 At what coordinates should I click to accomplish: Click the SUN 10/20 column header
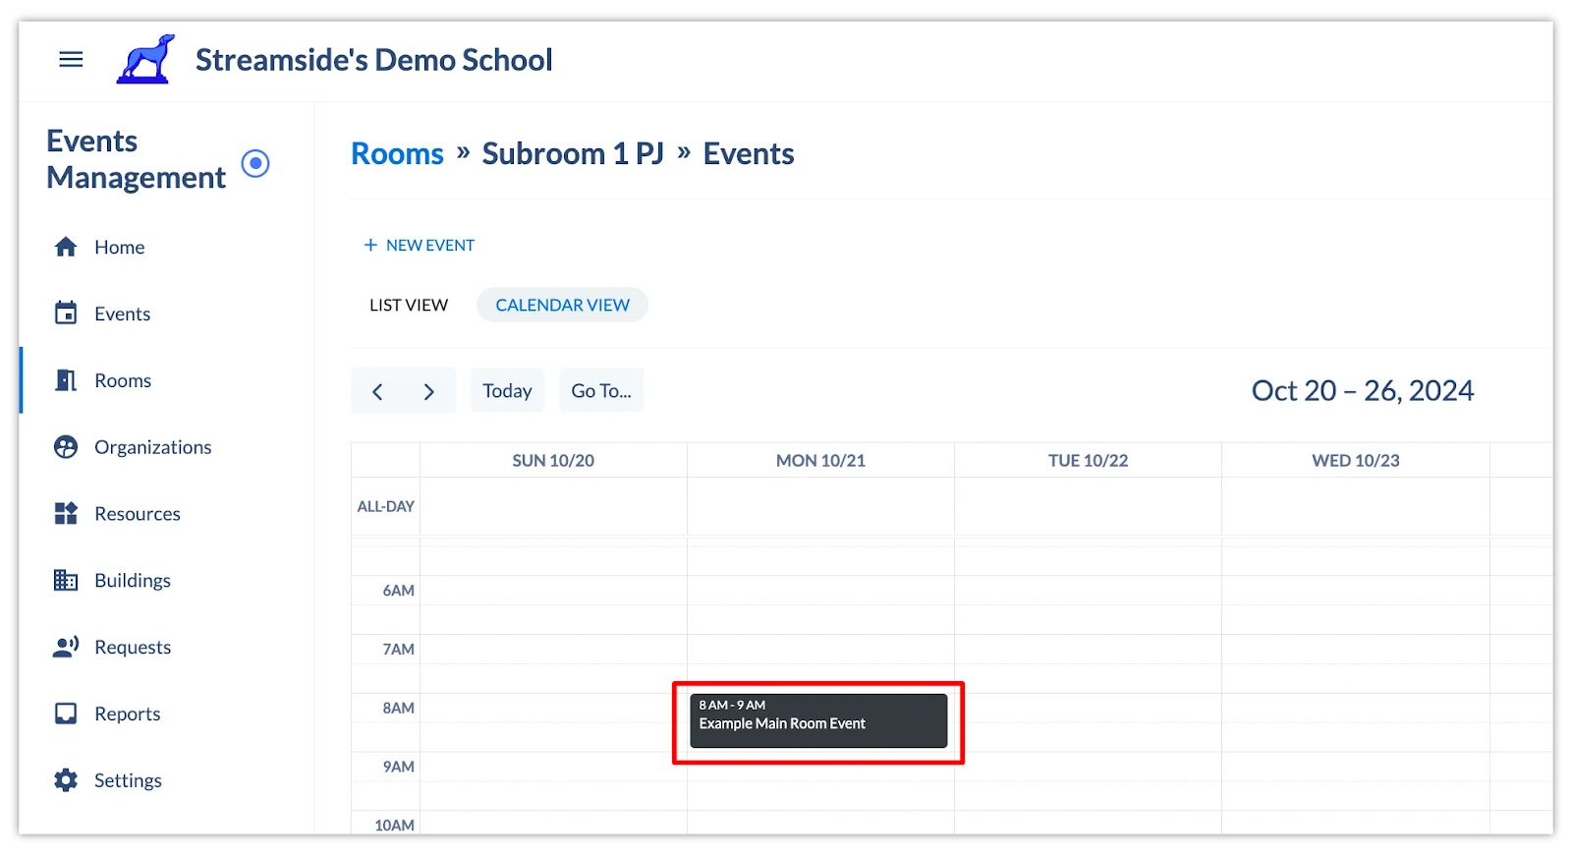click(x=553, y=461)
